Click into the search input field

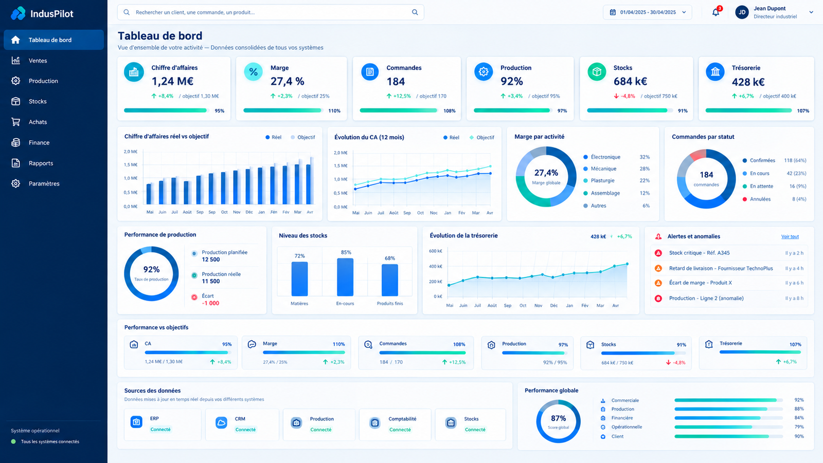tap(271, 12)
